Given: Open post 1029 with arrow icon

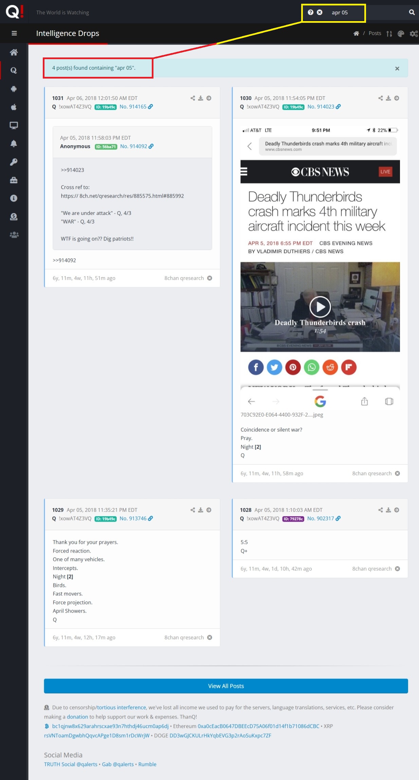Looking at the screenshot, I should click(x=209, y=510).
